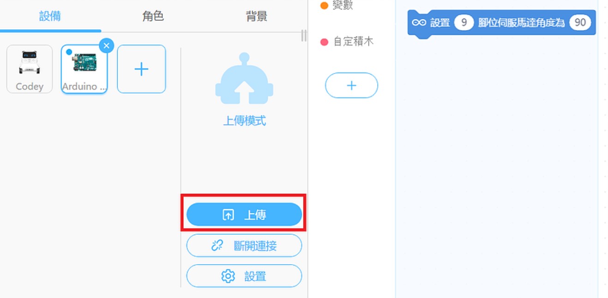Open extension center with oval plus button

351,85
